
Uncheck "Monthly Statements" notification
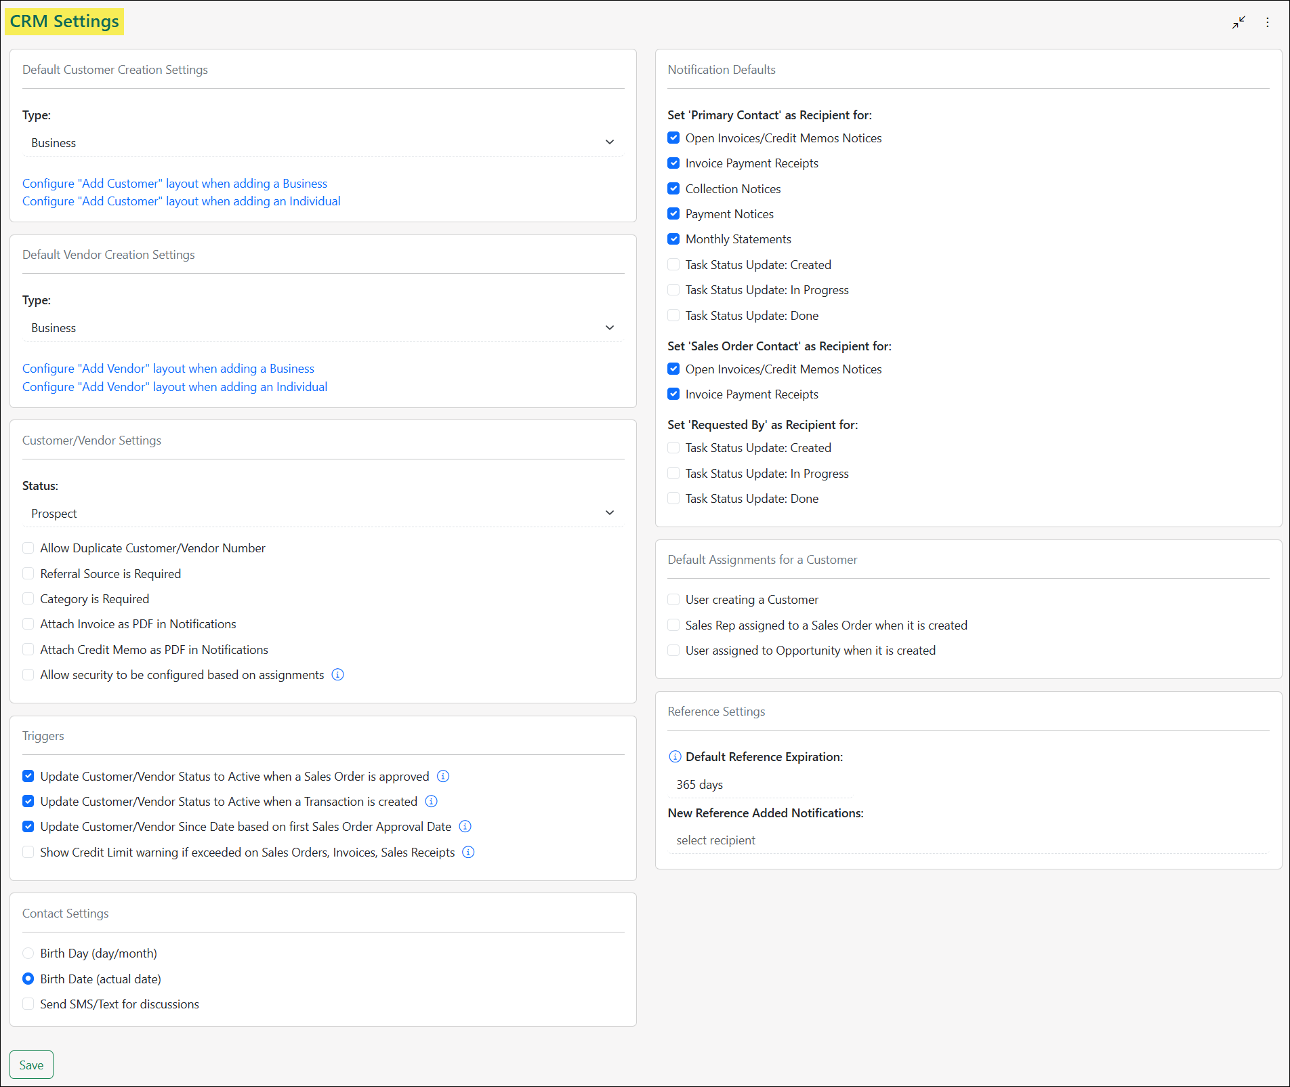coord(673,239)
